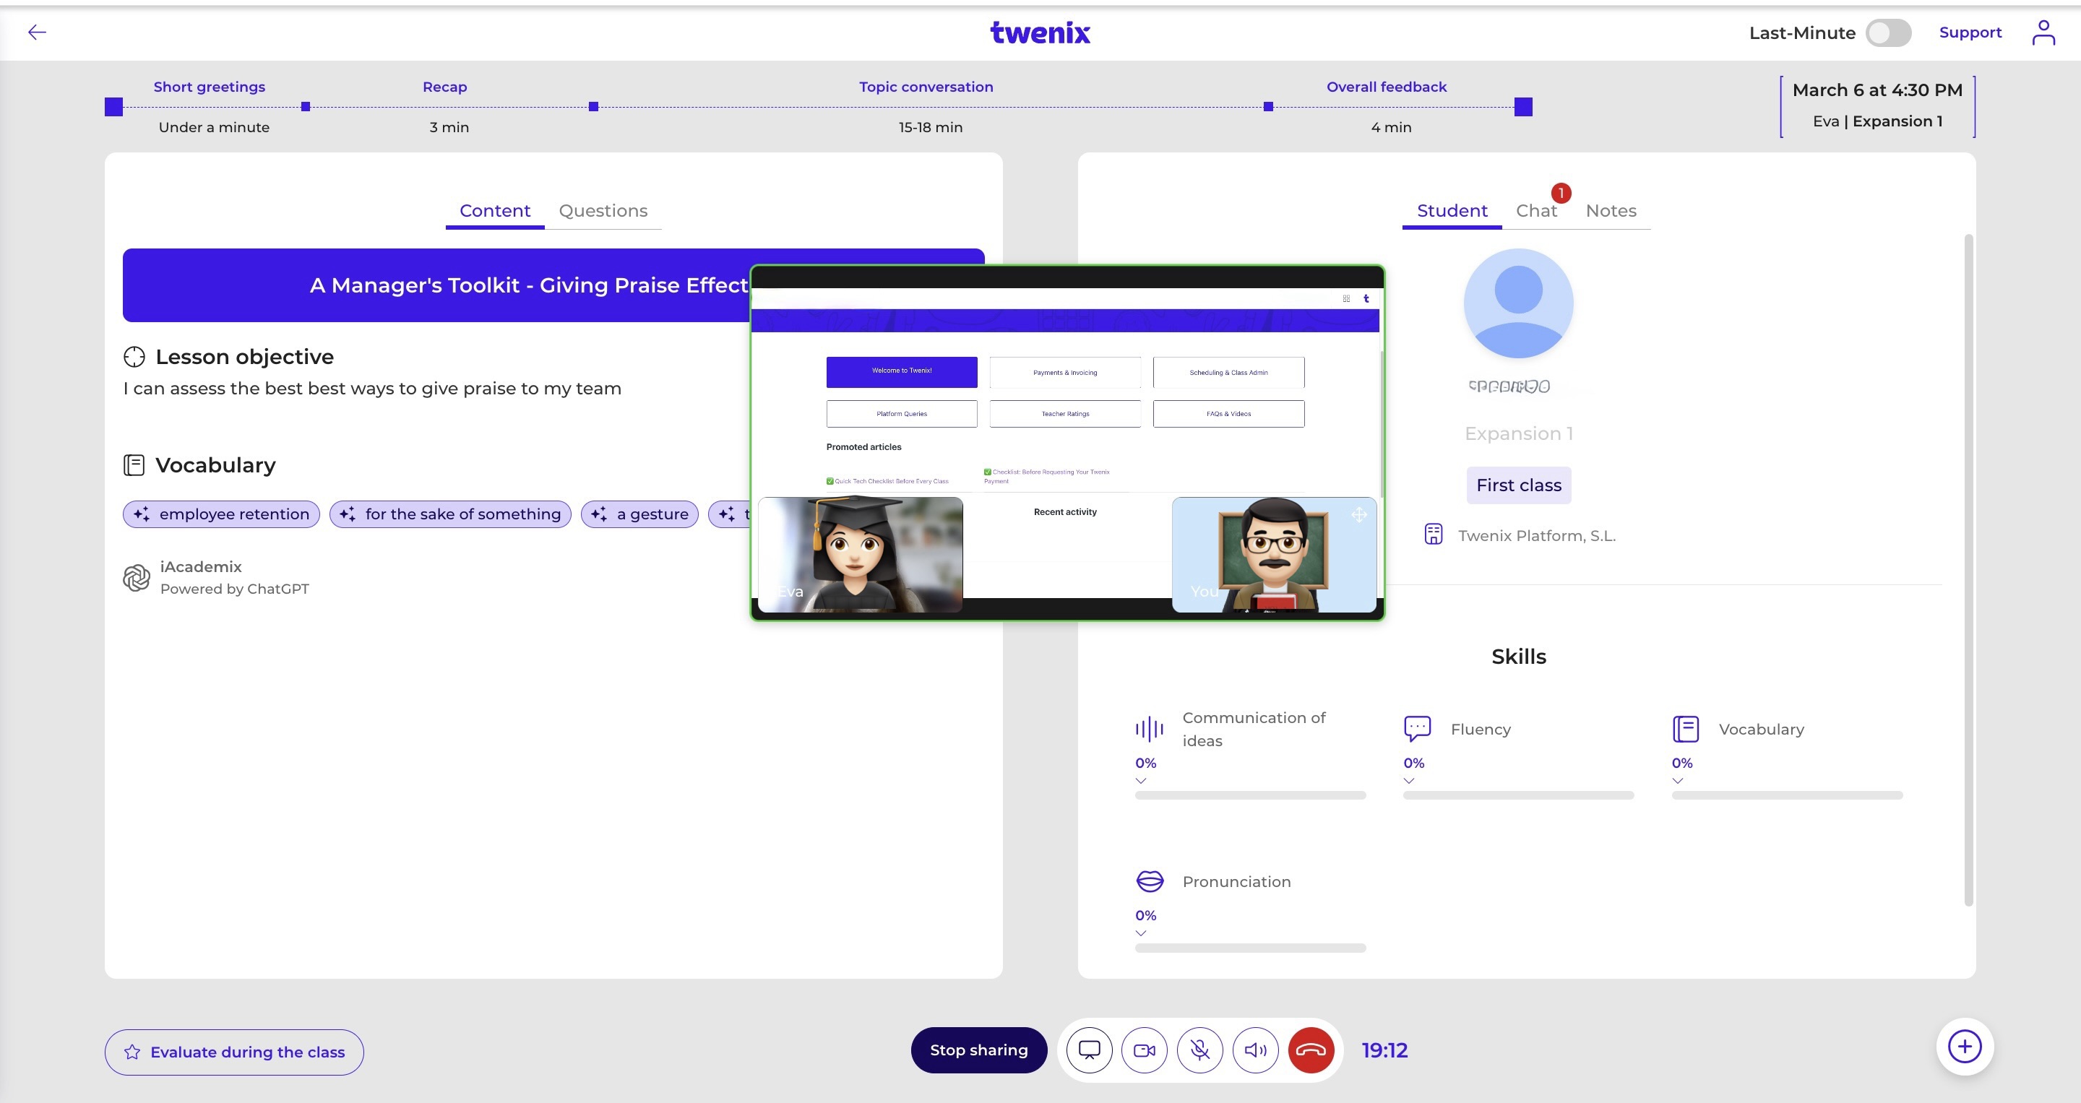Click your own video thumbnail labeled You
The image size is (2081, 1103).
click(1273, 554)
